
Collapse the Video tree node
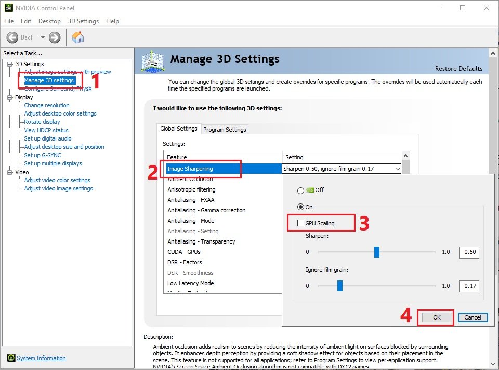point(9,172)
